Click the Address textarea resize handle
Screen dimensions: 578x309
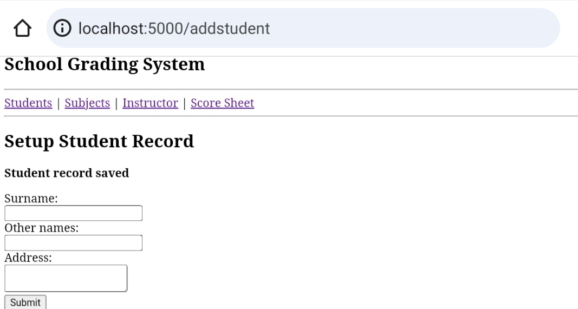(x=125, y=289)
